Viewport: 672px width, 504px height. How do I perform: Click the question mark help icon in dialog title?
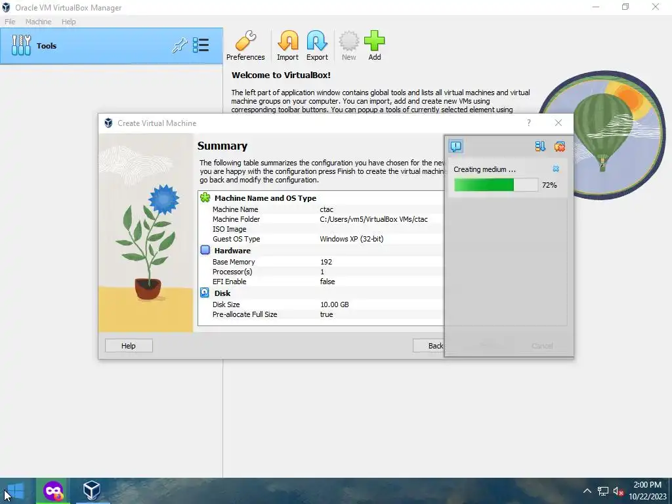click(x=529, y=123)
